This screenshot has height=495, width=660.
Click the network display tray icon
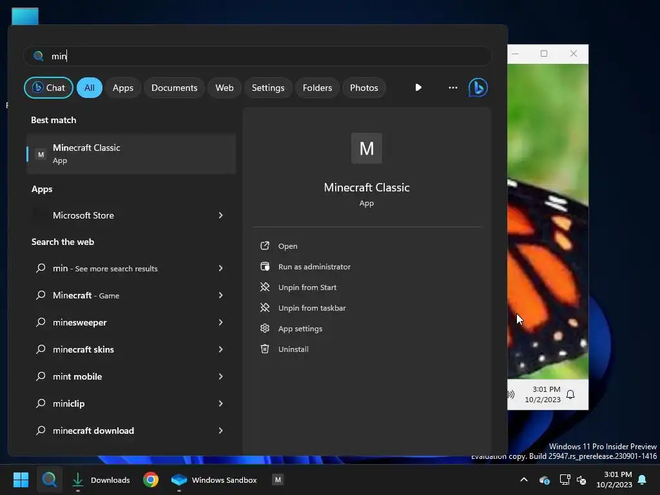pyautogui.click(x=565, y=480)
